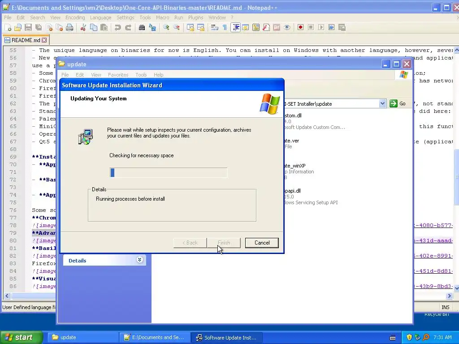Click address field showing I-SET Installer\update
The height and width of the screenshot is (344, 459).
coord(331,104)
